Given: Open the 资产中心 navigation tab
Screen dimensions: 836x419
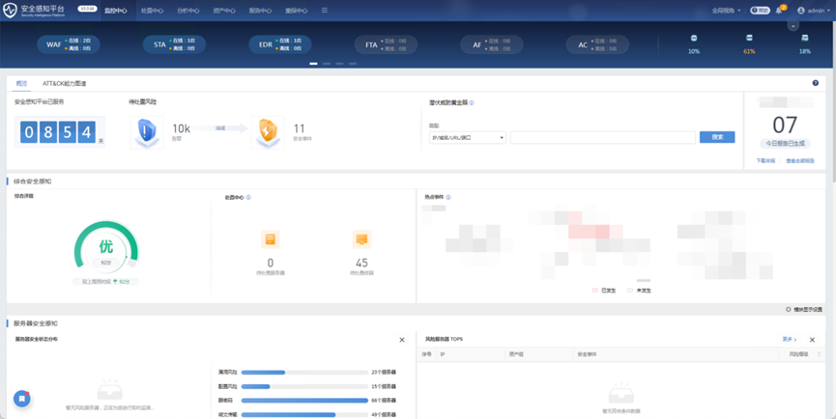Looking at the screenshot, I should [224, 11].
